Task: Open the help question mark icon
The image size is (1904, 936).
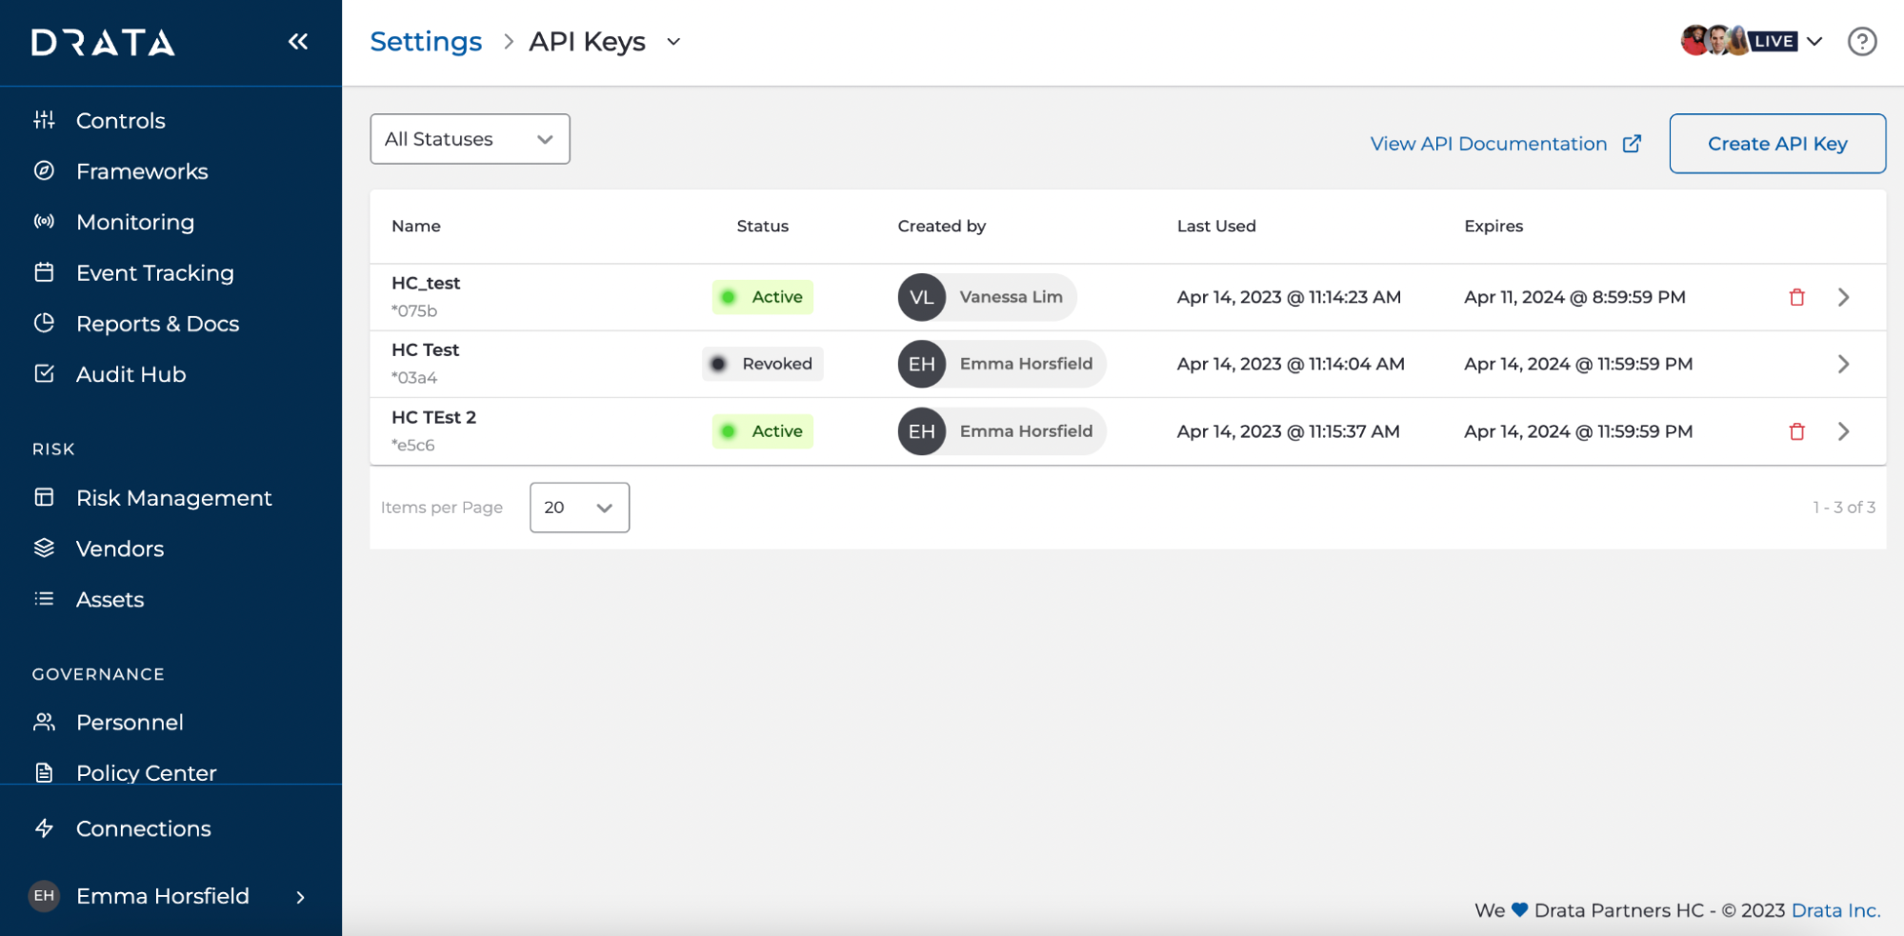Action: [1861, 41]
